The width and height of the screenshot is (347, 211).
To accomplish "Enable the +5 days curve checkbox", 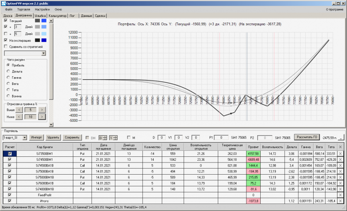I will click(x=6, y=34).
